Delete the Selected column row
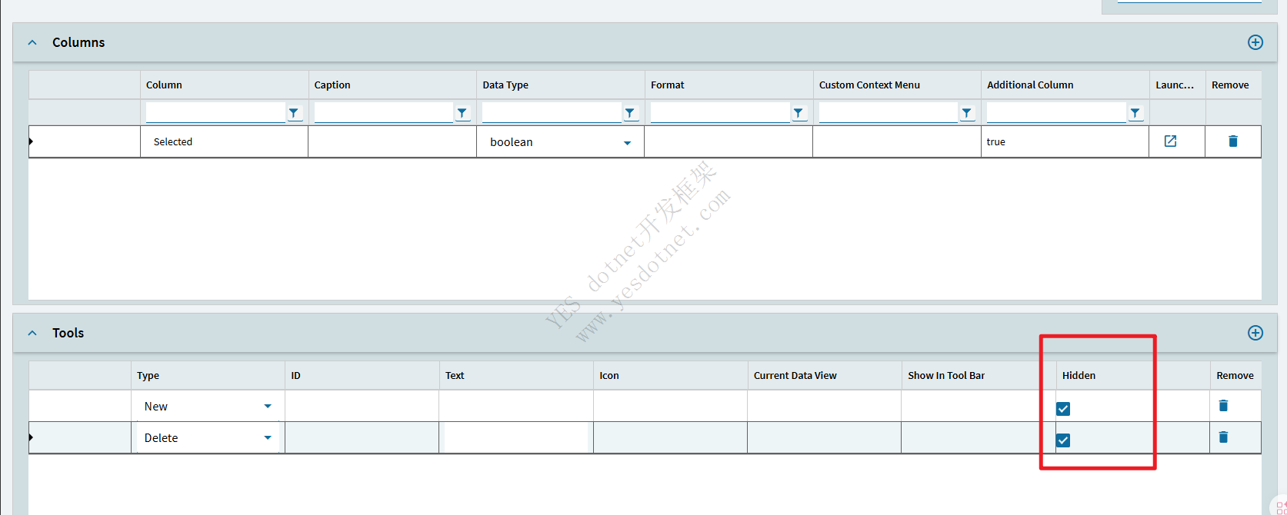 coord(1232,141)
